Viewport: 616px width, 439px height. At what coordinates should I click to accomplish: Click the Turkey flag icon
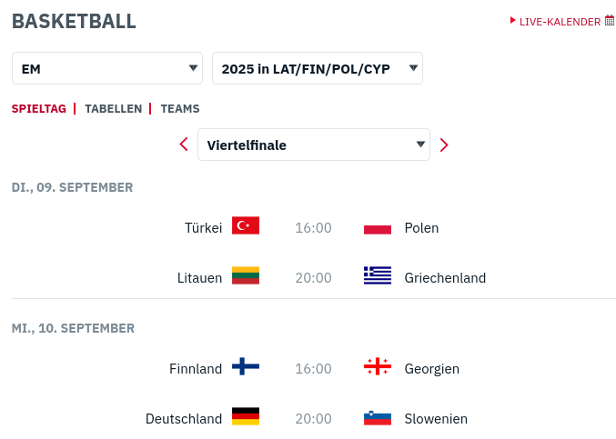tap(246, 226)
